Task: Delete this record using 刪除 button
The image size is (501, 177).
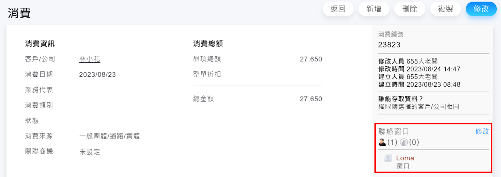Action: (410, 9)
